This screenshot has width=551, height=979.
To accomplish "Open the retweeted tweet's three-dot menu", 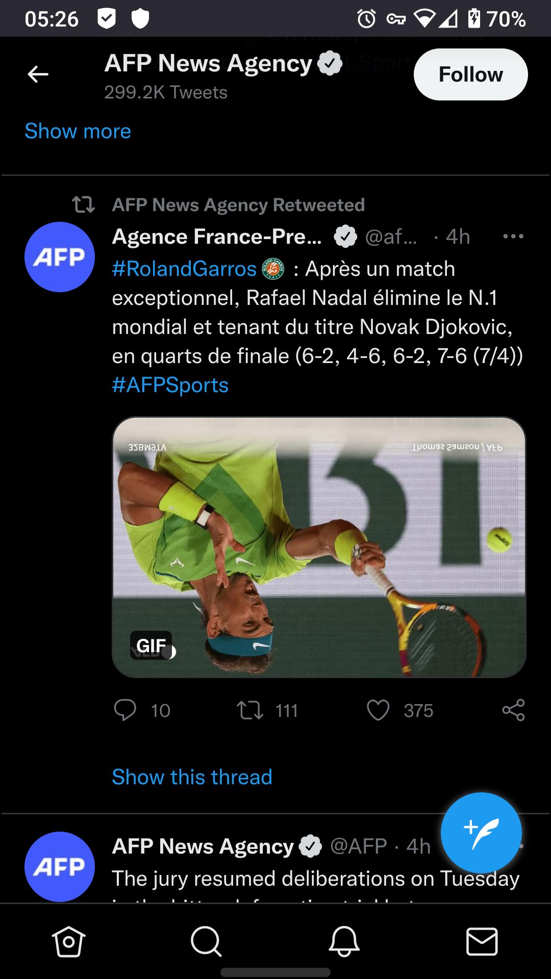I will 513,237.
